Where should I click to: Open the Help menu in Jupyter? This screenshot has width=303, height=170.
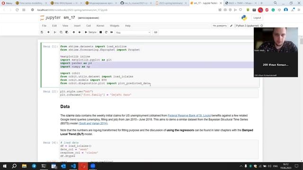coord(128,25)
